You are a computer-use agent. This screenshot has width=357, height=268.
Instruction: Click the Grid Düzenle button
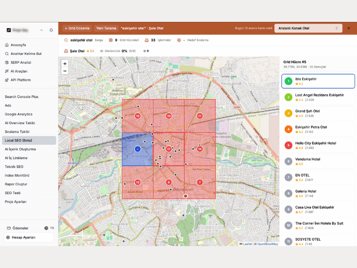[77, 28]
